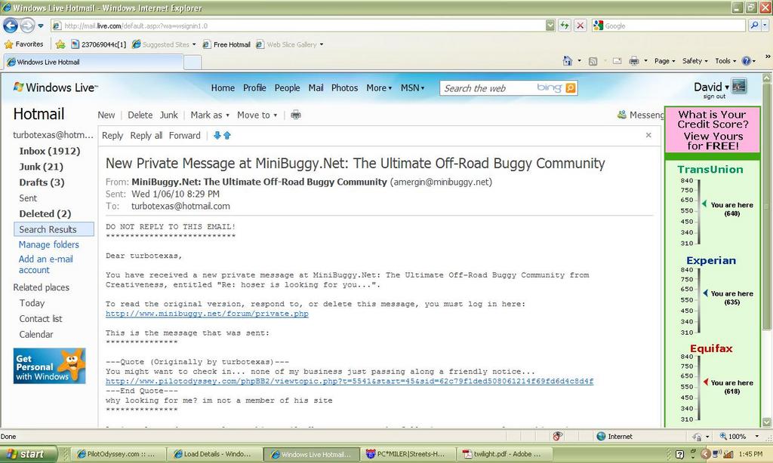Open the Free Hotmail favorites link
Image resolution: width=773 pixels, height=463 pixels.
point(226,44)
